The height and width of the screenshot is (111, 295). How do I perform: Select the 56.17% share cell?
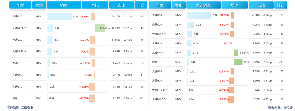tap(116, 17)
